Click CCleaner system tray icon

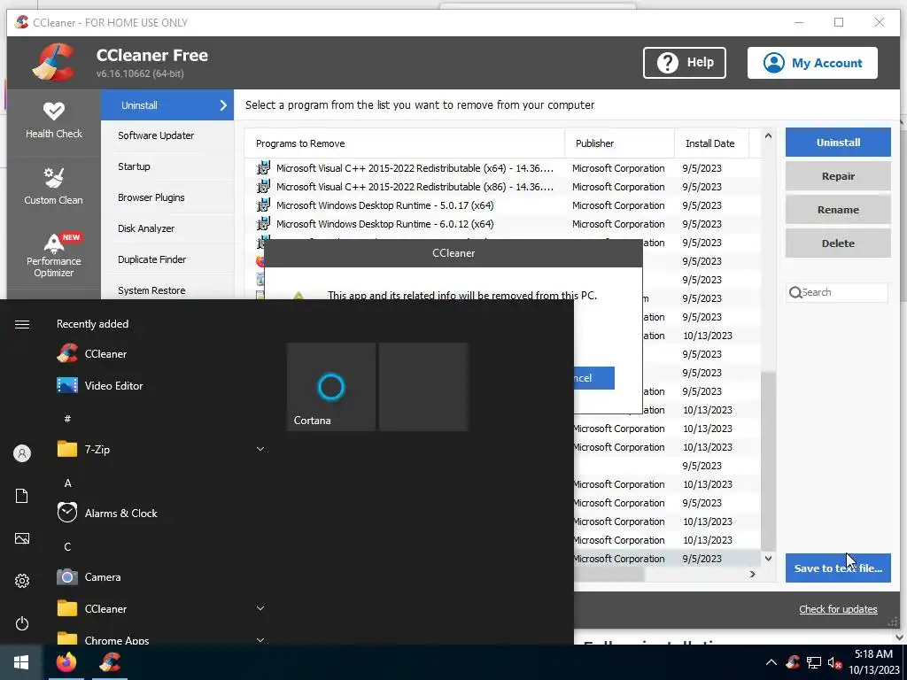point(793,662)
